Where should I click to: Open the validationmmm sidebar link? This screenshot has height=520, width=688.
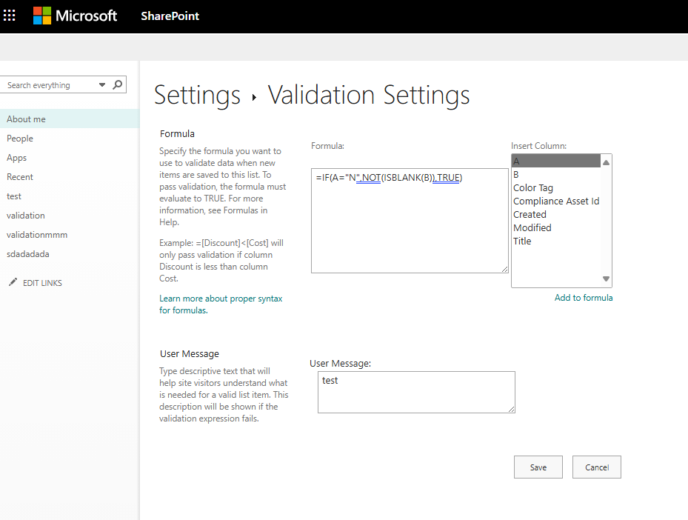pos(37,235)
